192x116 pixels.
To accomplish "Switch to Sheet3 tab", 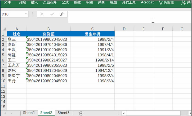I will [64, 113].
